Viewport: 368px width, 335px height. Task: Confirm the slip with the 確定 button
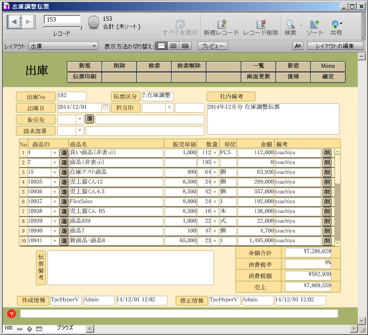pyautogui.click(x=328, y=77)
